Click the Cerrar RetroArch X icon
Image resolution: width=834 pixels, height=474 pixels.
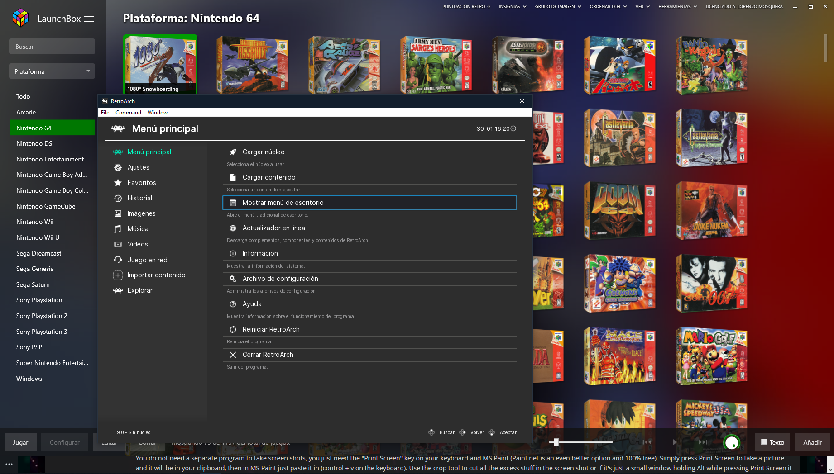pos(233,355)
